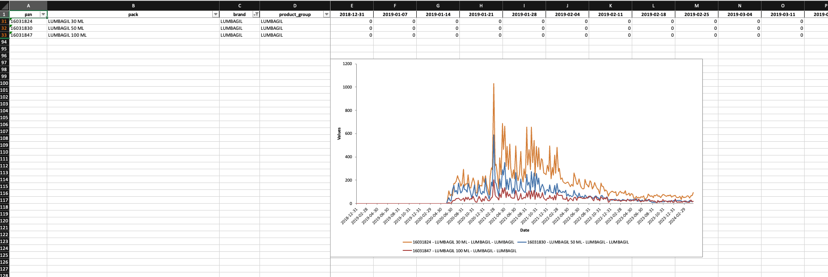
Task: Open the active brand filter dropdown
Action: (x=256, y=14)
